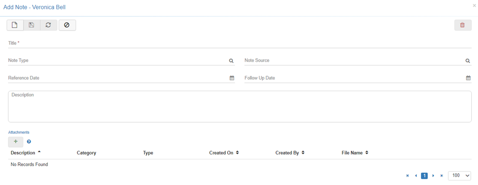The image size is (478, 185).
Task: Go to the last page of attachments
Action: [x=441, y=176]
